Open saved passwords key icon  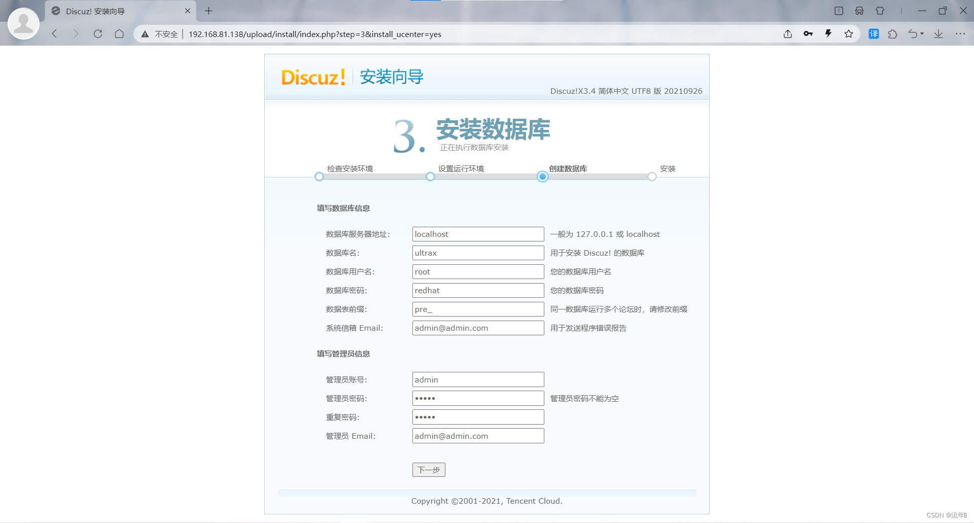(808, 34)
